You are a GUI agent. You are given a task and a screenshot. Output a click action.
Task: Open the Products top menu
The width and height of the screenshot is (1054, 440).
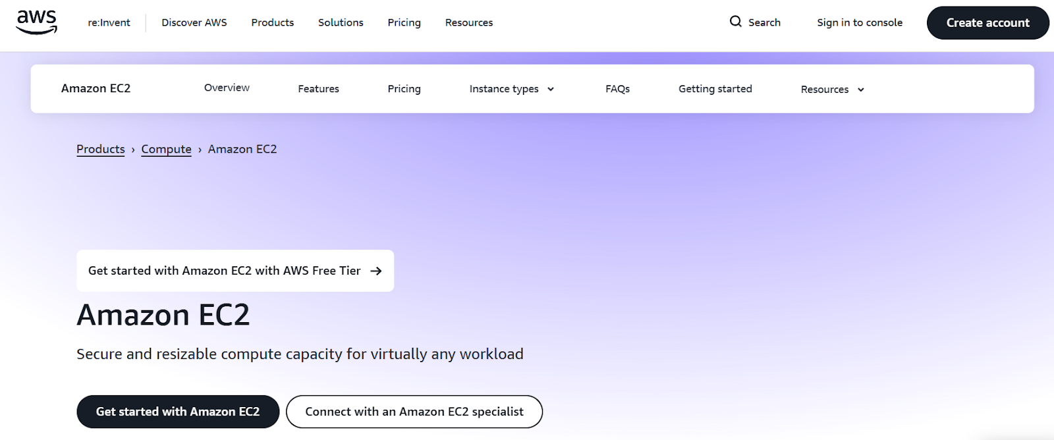tap(273, 22)
